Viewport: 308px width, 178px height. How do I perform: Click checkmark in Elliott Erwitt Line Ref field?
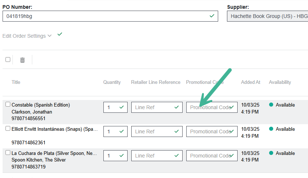point(177,131)
